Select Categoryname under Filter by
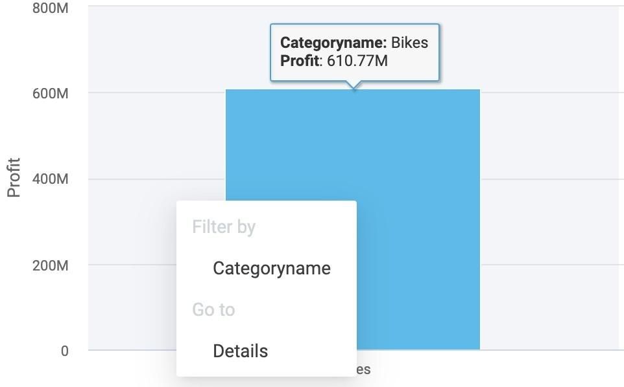The width and height of the screenshot is (624, 387). [271, 268]
